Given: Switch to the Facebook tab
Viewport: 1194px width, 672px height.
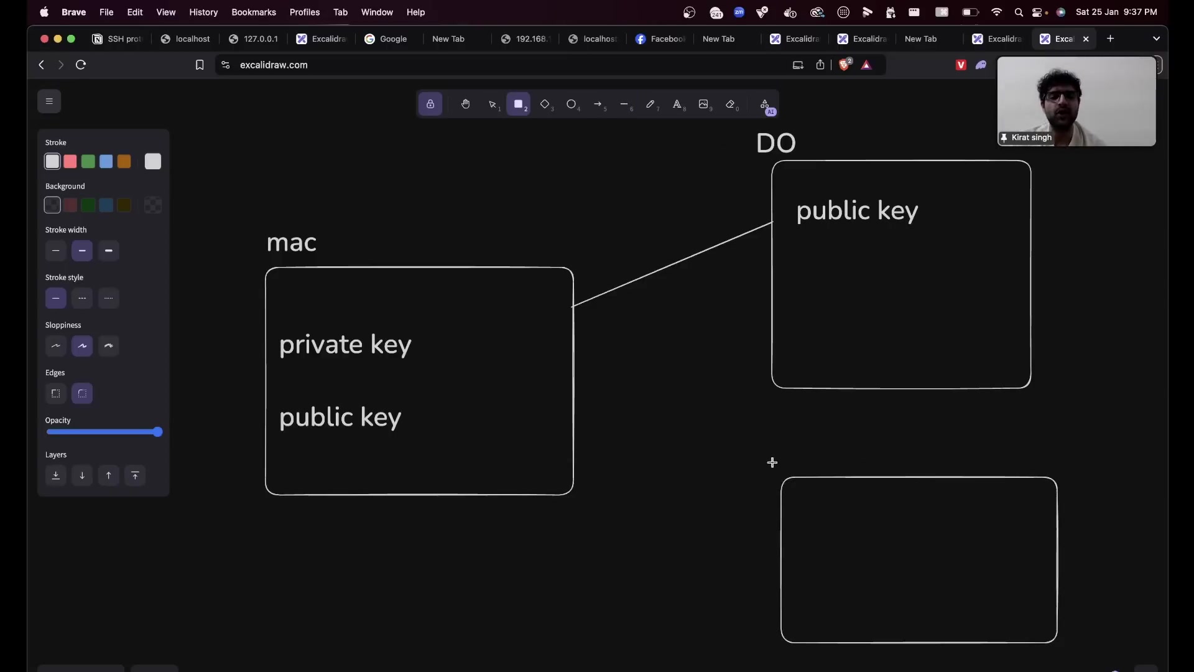Looking at the screenshot, I should [660, 39].
